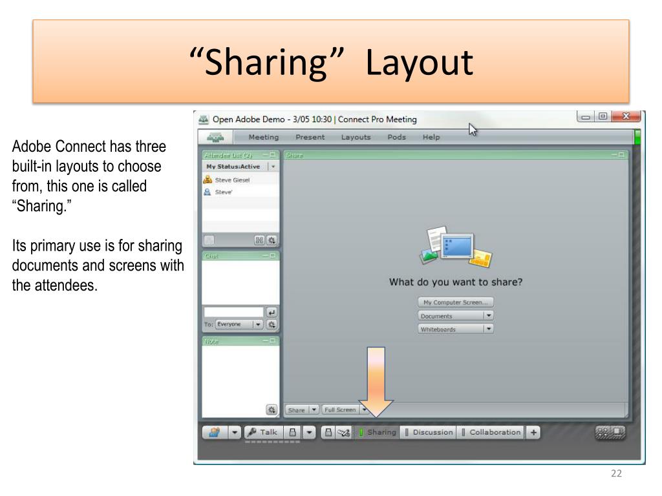The image size is (662, 496).
Task: Click the chat message input field
Action: (233, 312)
